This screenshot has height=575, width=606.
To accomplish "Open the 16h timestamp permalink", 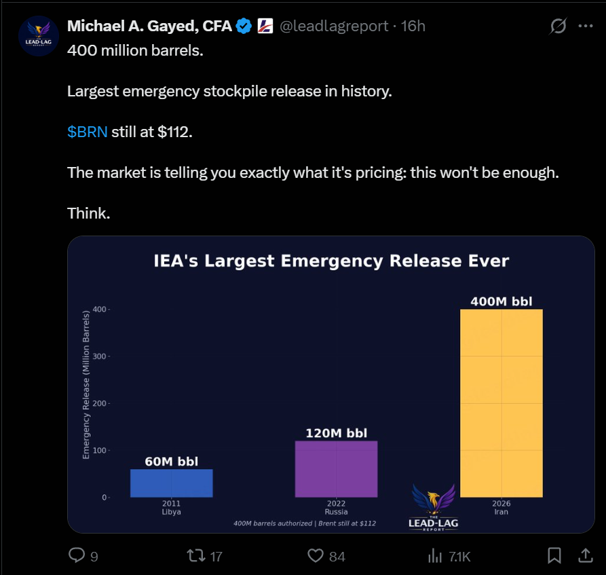I will tap(413, 26).
